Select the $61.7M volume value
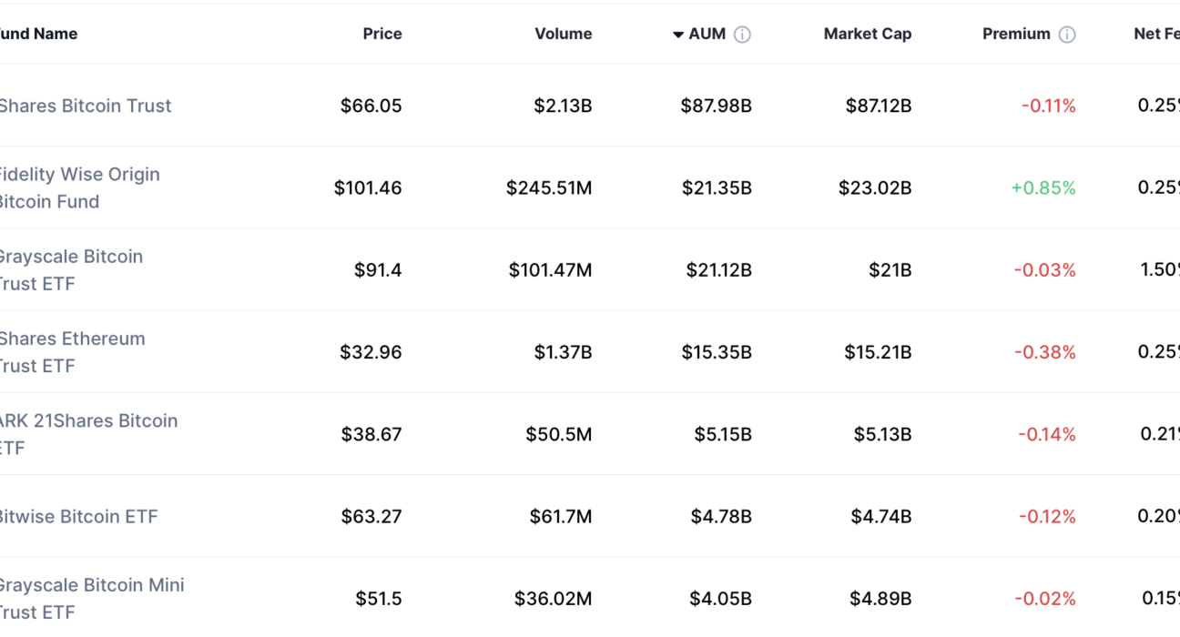Viewport: 1180px width, 637px height. point(561,516)
